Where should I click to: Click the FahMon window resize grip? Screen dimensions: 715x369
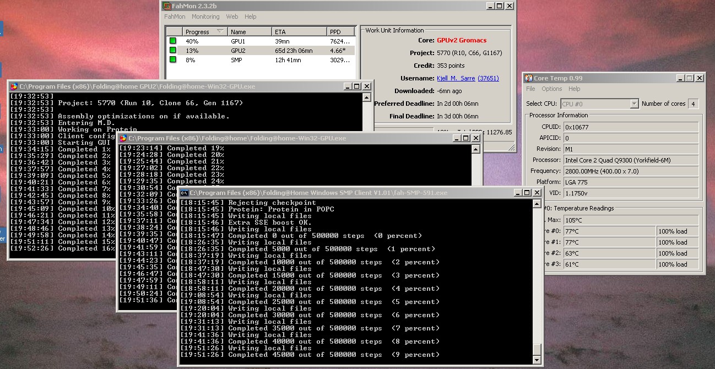512,148
